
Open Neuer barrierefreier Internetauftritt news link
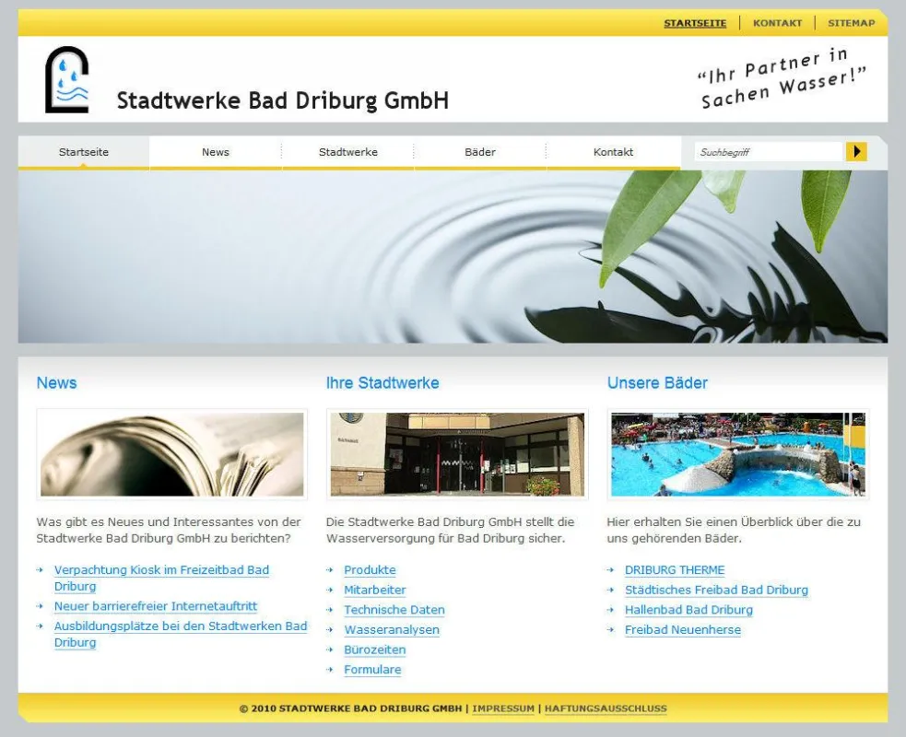156,606
